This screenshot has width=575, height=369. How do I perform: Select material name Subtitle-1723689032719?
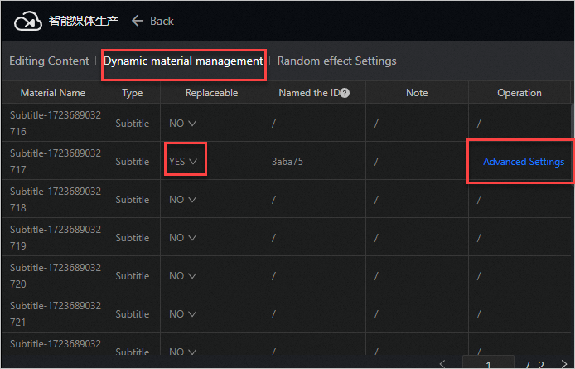click(x=56, y=237)
